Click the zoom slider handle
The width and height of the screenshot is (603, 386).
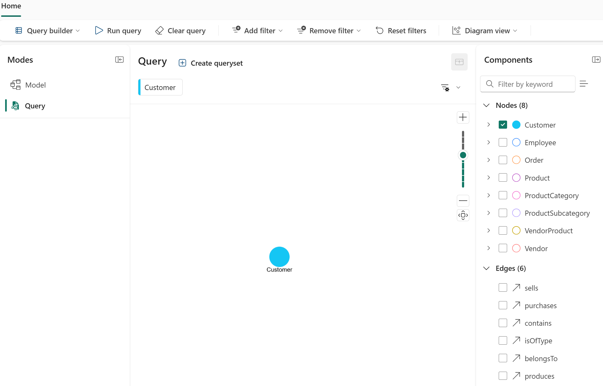tap(463, 155)
